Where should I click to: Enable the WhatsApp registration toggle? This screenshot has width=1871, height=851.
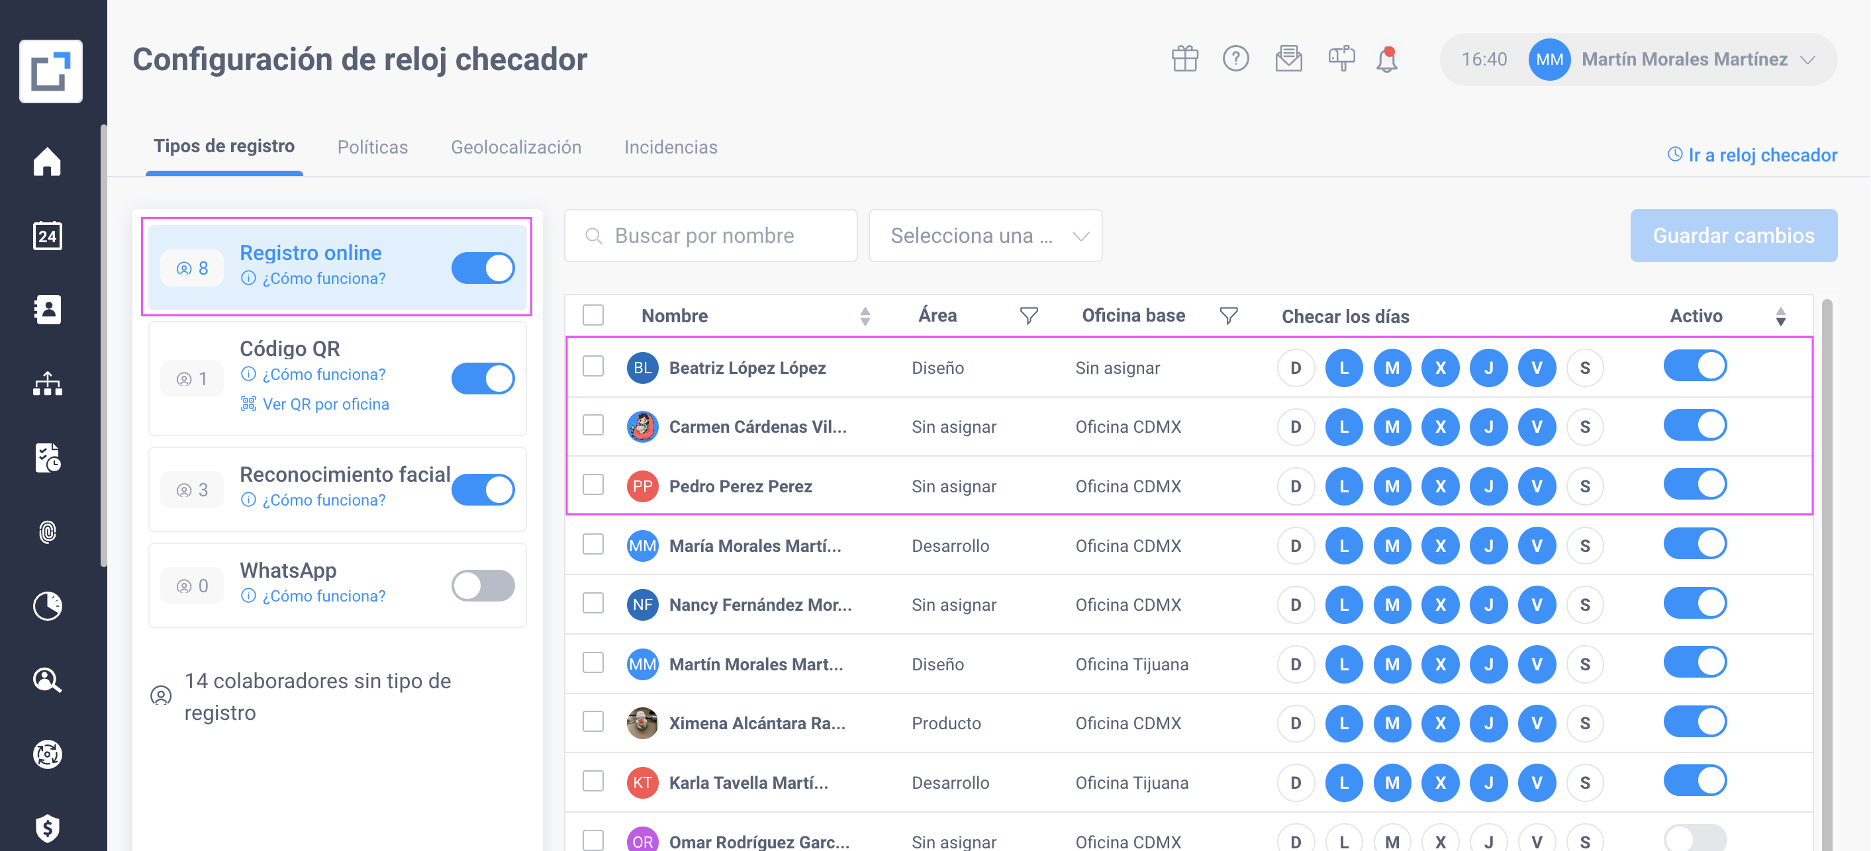(483, 585)
